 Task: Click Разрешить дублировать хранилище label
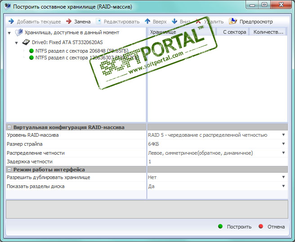[49, 177]
